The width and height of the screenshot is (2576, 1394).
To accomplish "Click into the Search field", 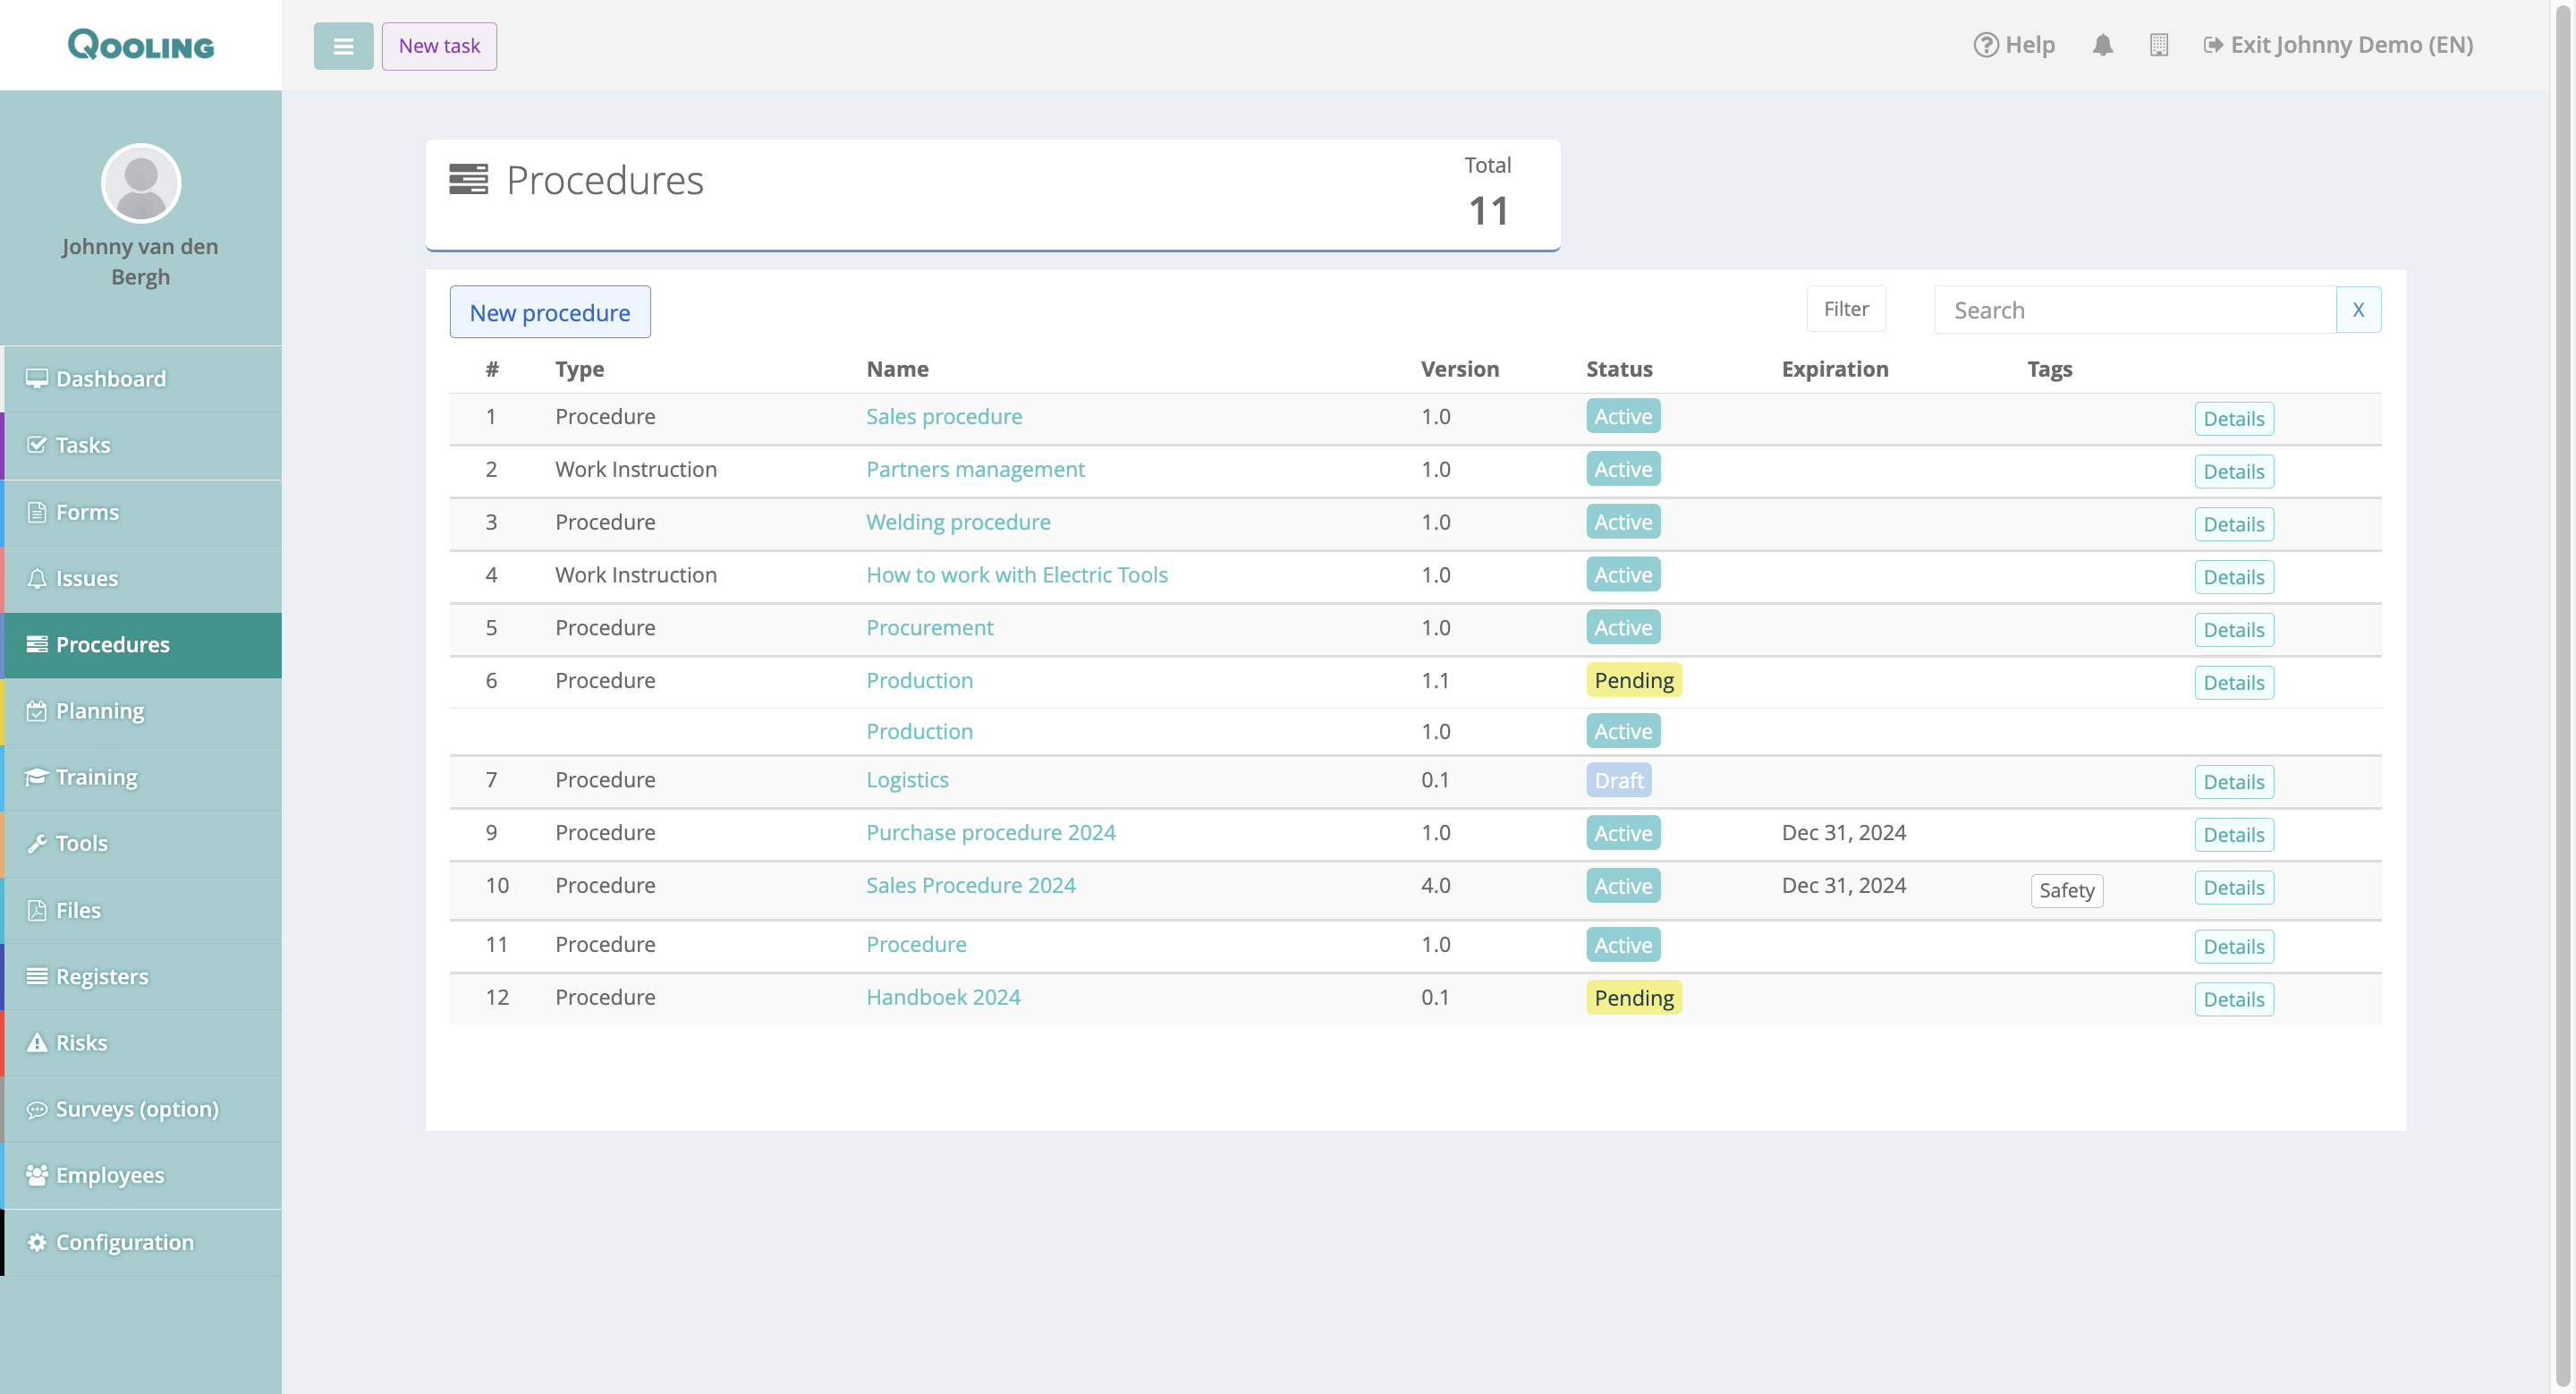I will [2134, 310].
